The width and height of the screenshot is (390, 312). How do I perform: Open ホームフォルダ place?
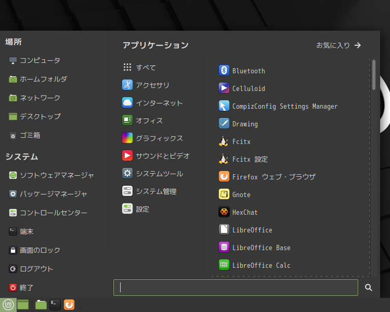pos(38,79)
